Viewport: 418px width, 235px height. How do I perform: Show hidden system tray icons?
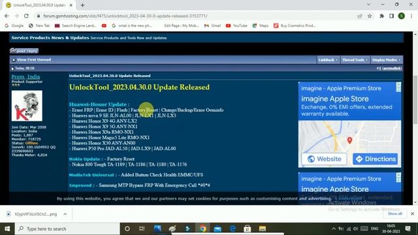pos(334,229)
